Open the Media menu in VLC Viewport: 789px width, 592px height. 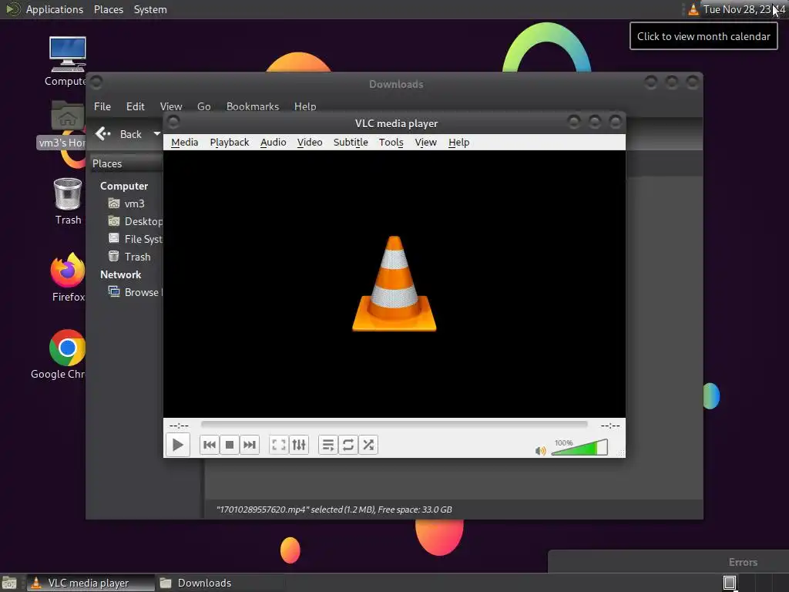(185, 143)
